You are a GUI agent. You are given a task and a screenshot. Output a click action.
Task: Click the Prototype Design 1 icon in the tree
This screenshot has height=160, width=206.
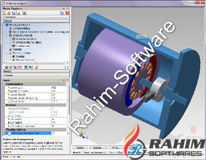(7, 25)
